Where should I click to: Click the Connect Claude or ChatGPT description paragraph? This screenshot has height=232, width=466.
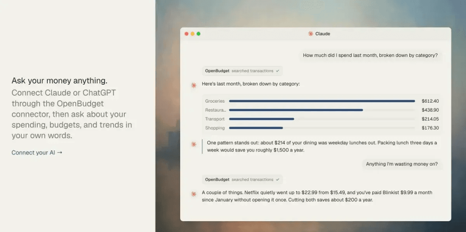click(72, 115)
